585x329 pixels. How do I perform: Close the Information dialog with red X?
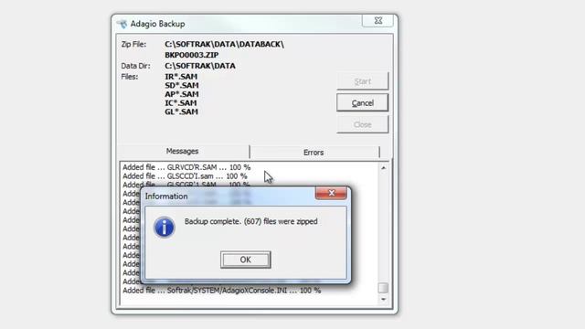click(331, 193)
